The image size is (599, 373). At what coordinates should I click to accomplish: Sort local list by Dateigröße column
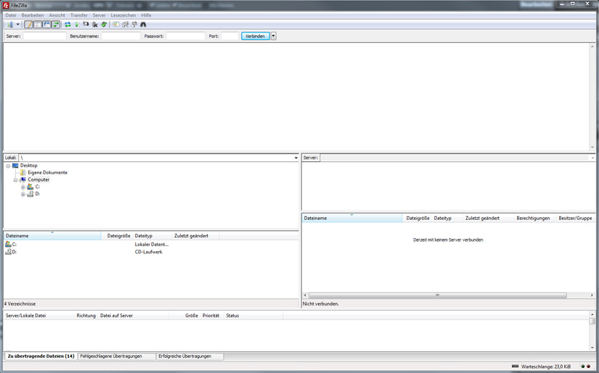pyautogui.click(x=116, y=236)
